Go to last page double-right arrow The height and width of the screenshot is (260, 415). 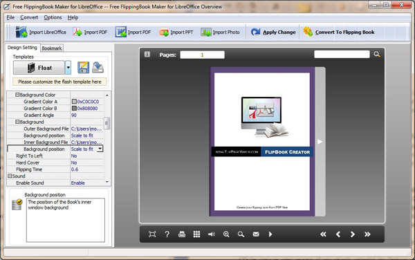click(367, 234)
